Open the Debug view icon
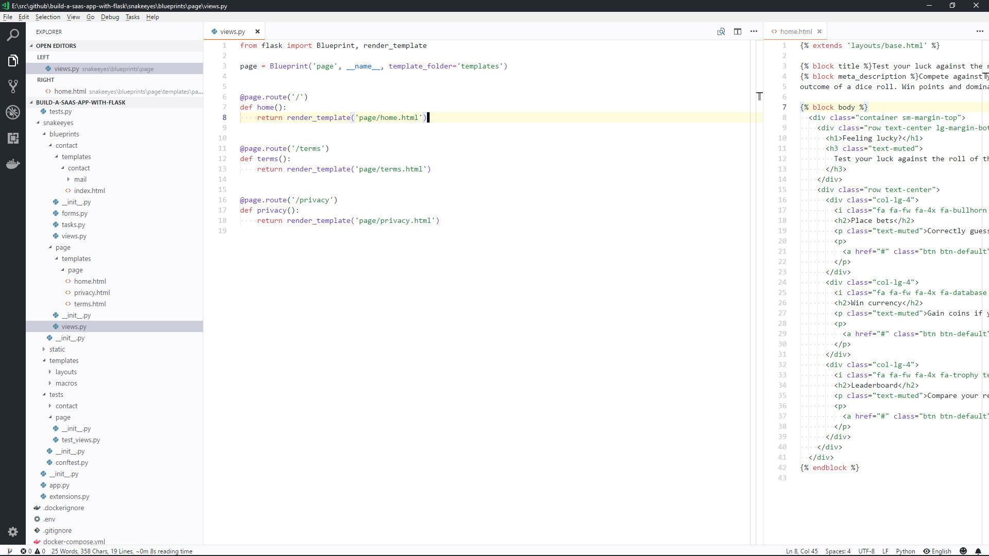 pos(13,112)
